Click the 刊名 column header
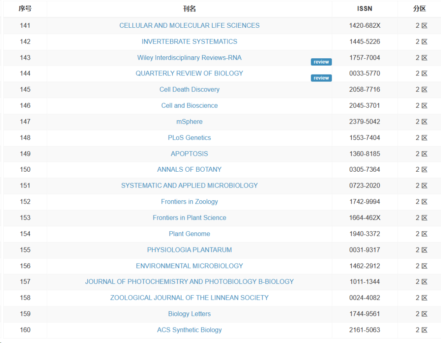Viewport: 441px width, 343px height. pyautogui.click(x=189, y=9)
